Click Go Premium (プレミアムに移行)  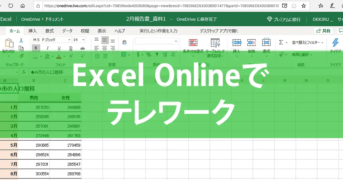point(284,19)
